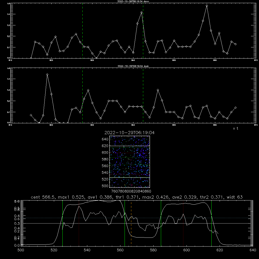Click the dusk plot title 2022-10-29T06:19:04
The image size is (259, 259).
133,66
